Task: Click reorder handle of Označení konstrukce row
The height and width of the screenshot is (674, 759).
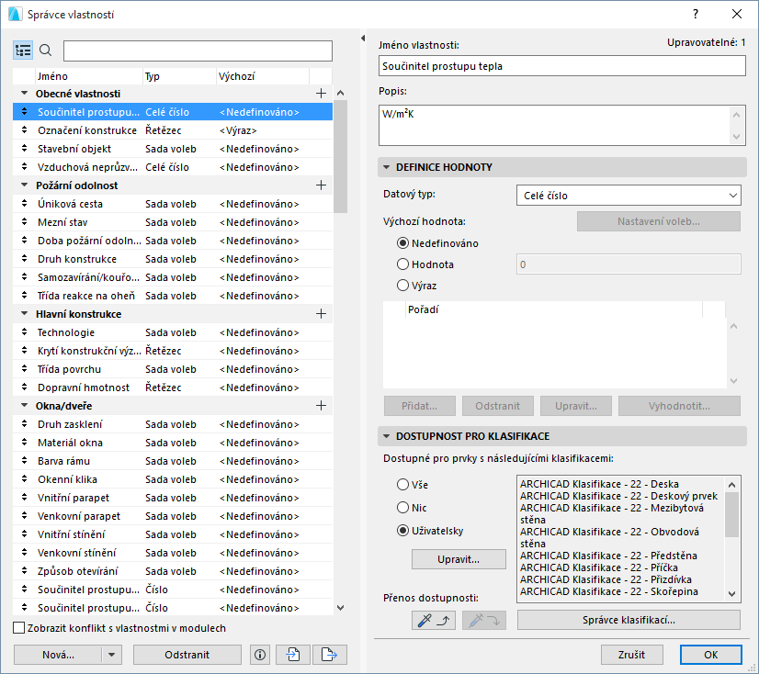Action: point(24,130)
